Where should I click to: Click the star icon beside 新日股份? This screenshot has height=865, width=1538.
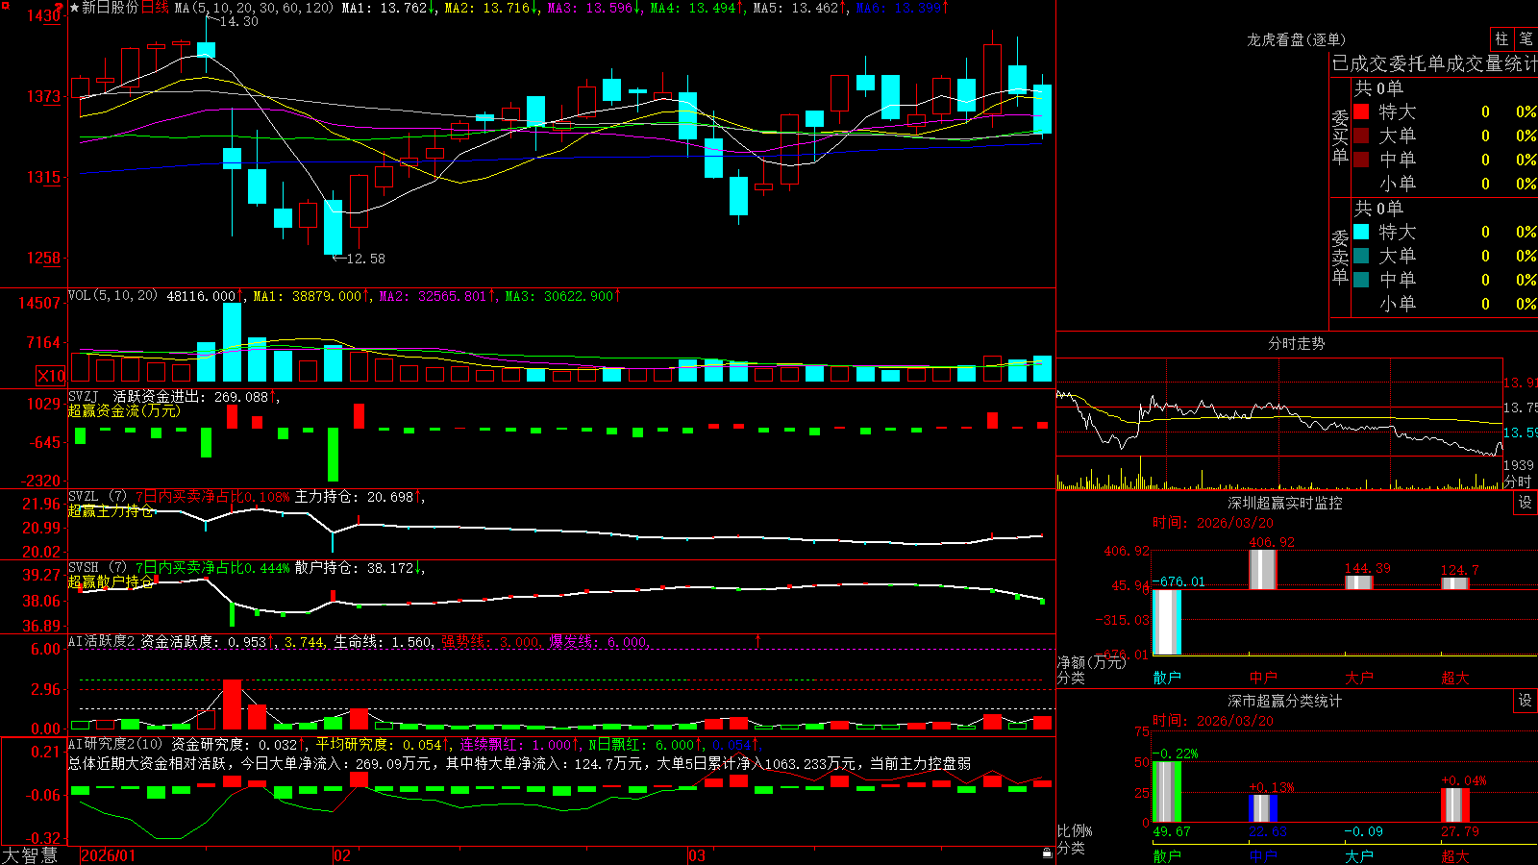pyautogui.click(x=74, y=8)
